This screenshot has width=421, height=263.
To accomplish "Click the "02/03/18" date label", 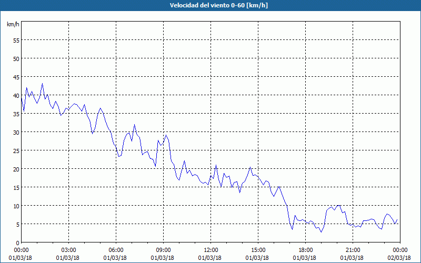I will 399,258.
